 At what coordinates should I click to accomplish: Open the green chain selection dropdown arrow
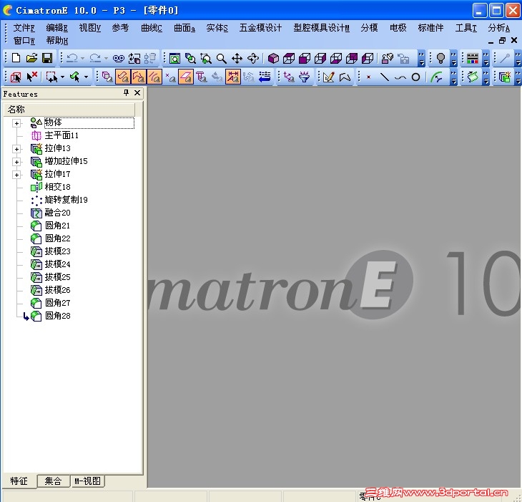86,77
